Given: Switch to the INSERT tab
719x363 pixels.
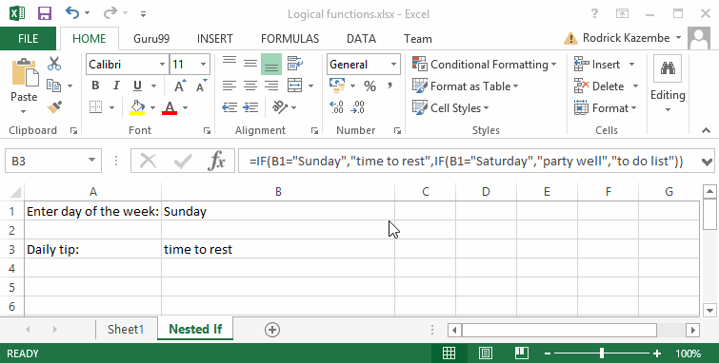Looking at the screenshot, I should coord(214,39).
